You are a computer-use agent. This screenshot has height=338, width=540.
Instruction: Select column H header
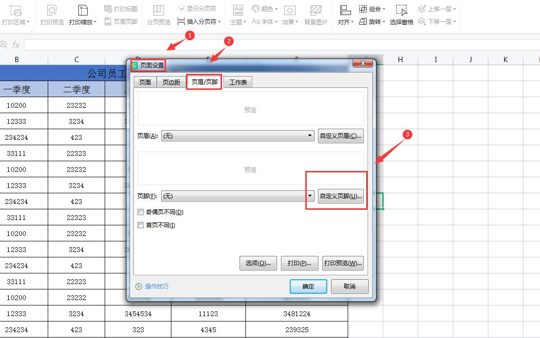tap(400, 59)
